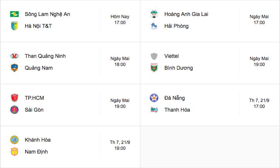The width and height of the screenshot is (280, 168).
Task: Click the Hà Nội T&T team crest
Action: [14, 26]
